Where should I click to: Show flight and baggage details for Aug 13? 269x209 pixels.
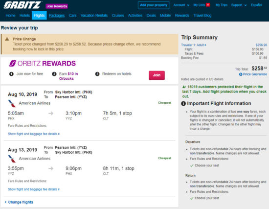[34, 189]
